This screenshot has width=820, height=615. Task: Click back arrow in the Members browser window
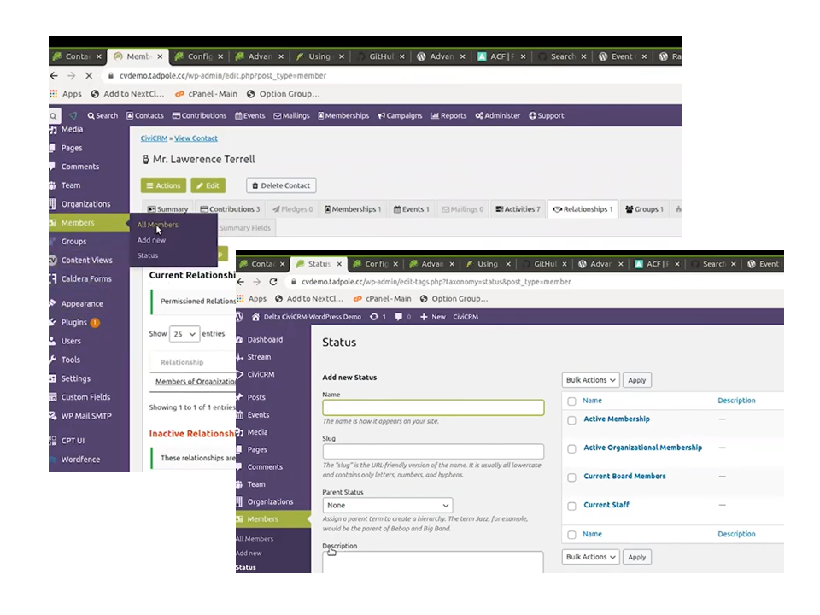point(54,76)
